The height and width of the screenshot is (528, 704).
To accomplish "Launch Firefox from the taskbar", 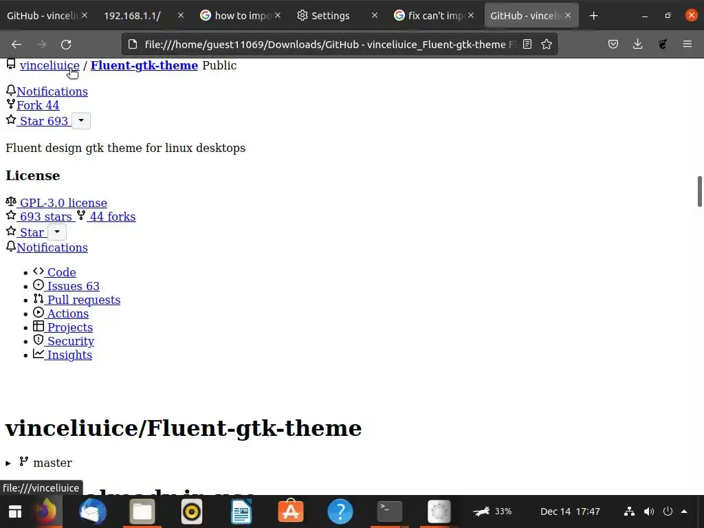I will click(45, 511).
